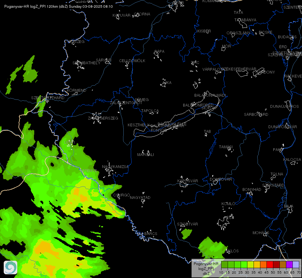Click the NAGYATÁD city label
302x278 pixels.
tap(140, 198)
